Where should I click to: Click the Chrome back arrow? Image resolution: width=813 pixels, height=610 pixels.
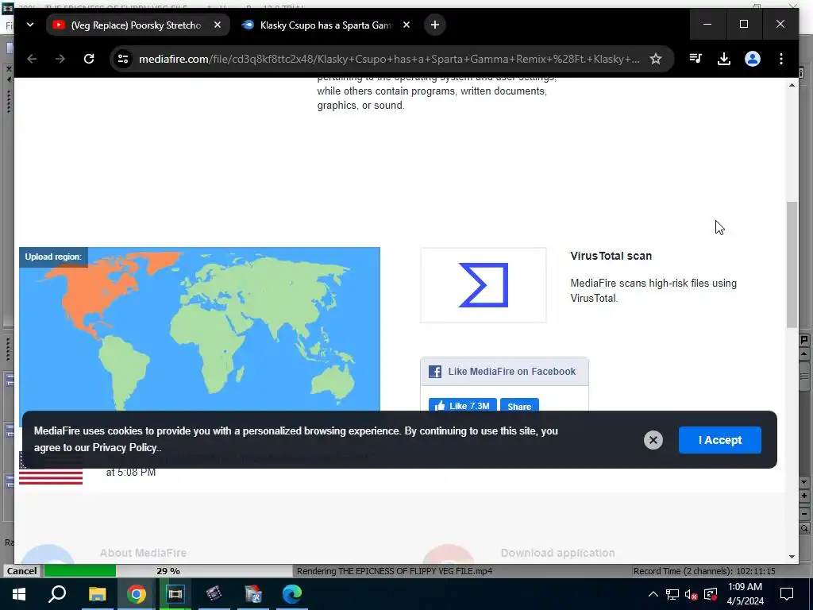[x=32, y=59]
